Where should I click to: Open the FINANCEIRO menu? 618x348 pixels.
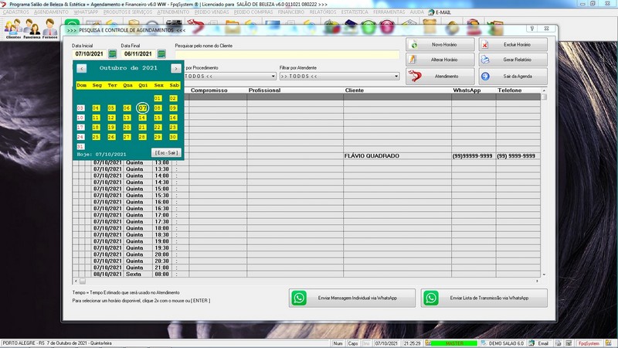[291, 12]
